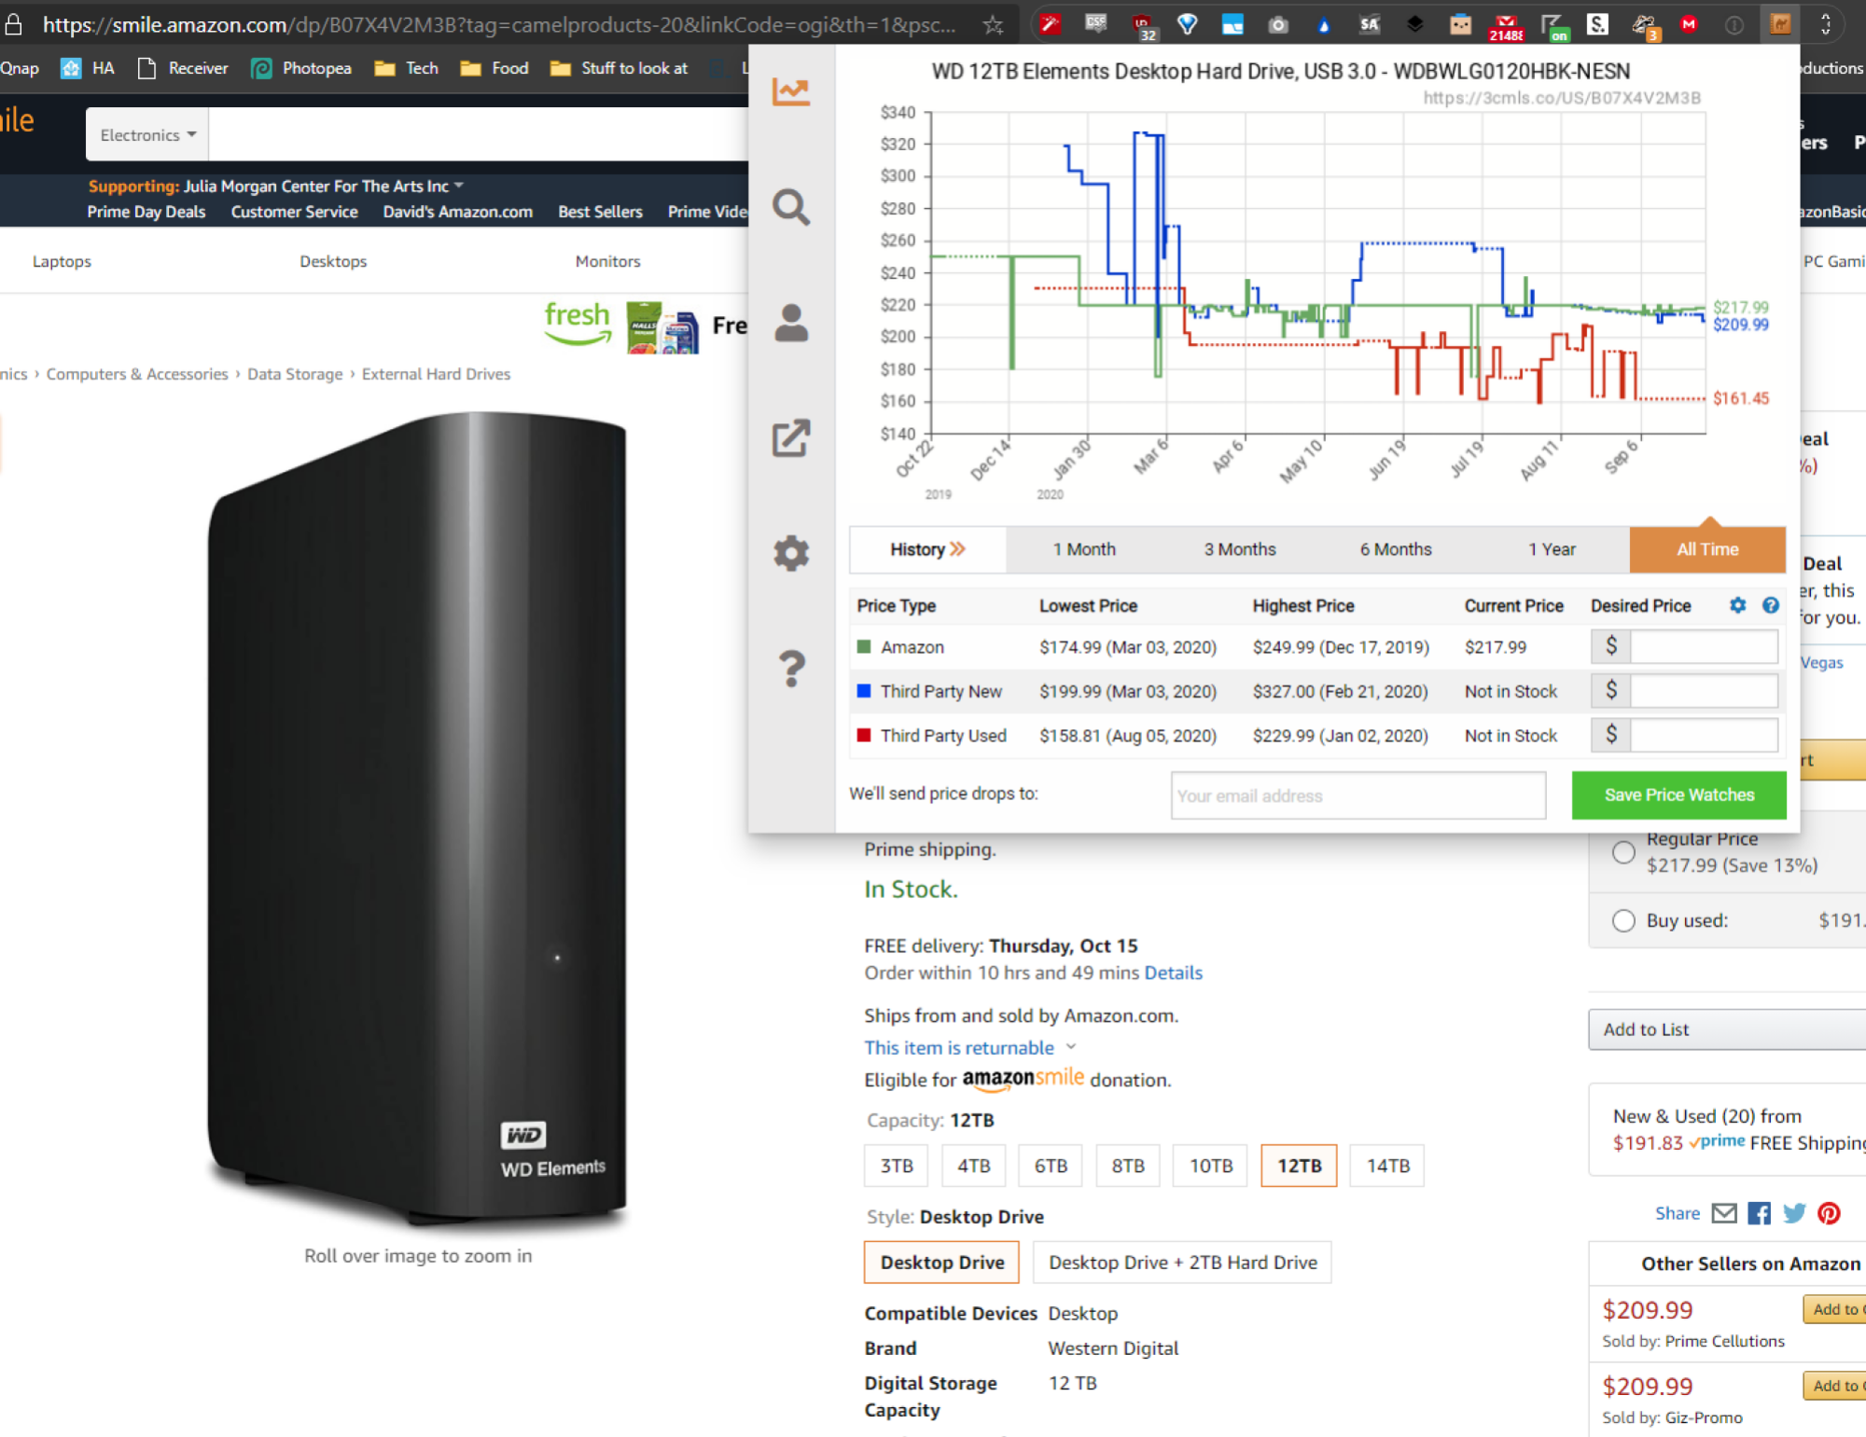
Task: Choose the 6TB capacity option
Action: 1051,1166
